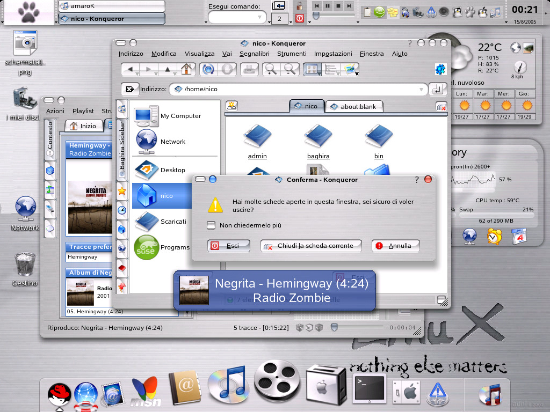Select amaroK in the taskbar

point(112,6)
